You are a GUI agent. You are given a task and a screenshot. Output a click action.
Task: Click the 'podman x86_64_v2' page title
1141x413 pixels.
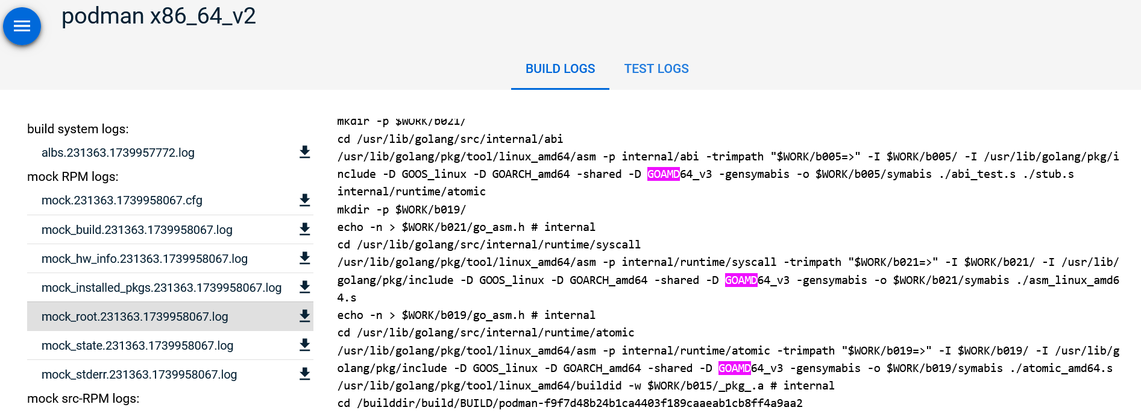(159, 16)
